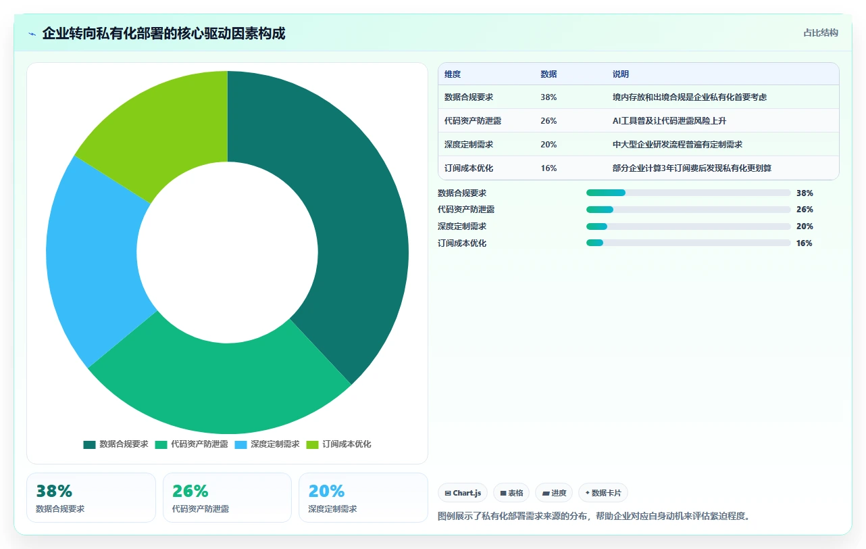Toggle 订阅成本优化 legend label
866x549 pixels.
tap(347, 444)
